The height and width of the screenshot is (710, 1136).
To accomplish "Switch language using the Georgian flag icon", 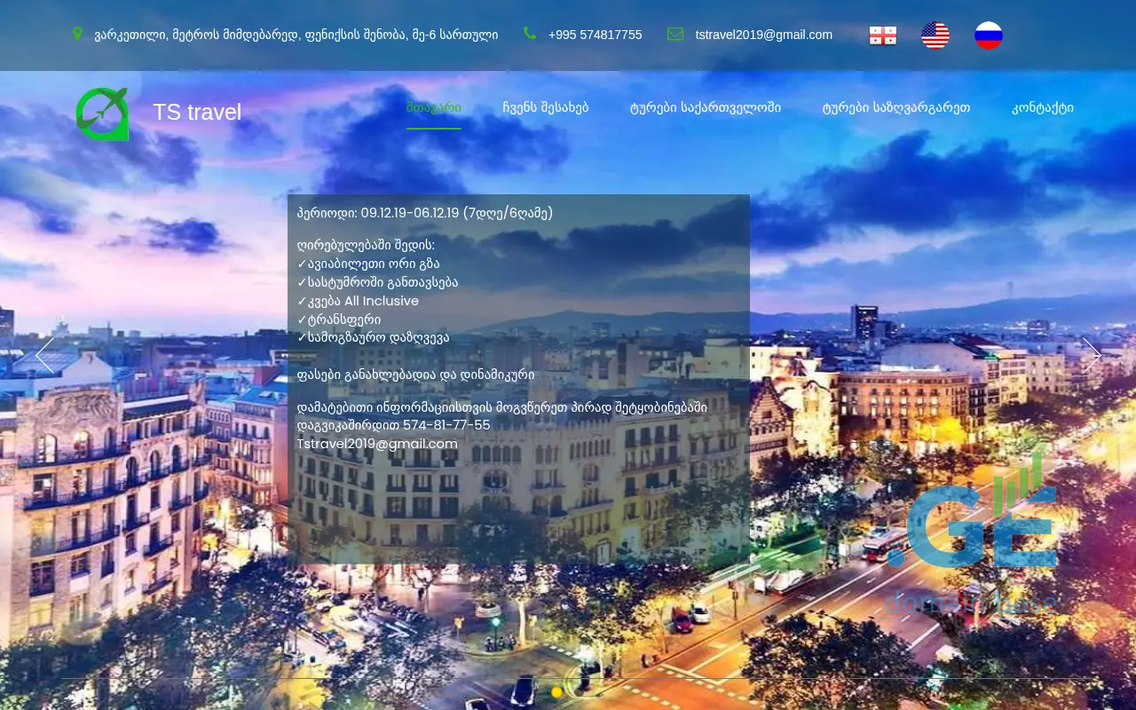I will (882, 35).
